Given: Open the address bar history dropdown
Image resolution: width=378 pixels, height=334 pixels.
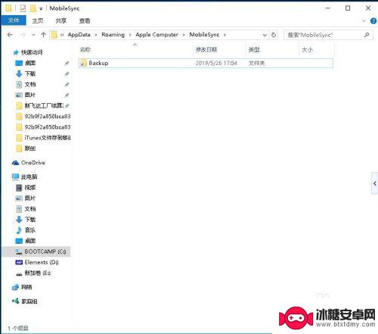Looking at the screenshot, I should pyautogui.click(x=265, y=35).
